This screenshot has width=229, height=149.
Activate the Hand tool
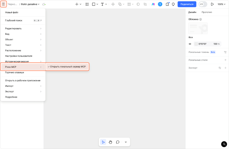point(110,142)
